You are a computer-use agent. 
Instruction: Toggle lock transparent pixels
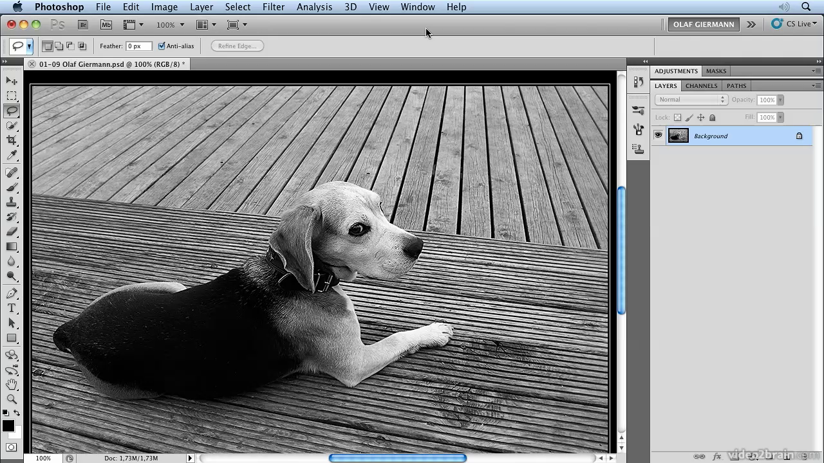pos(677,117)
